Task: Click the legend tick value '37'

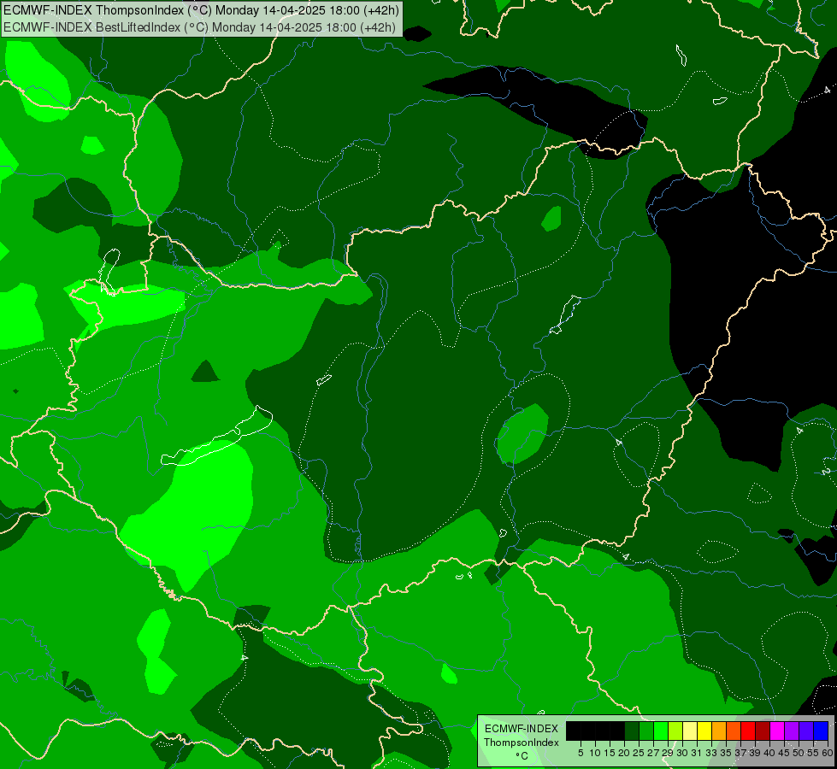Action: pyautogui.click(x=740, y=753)
